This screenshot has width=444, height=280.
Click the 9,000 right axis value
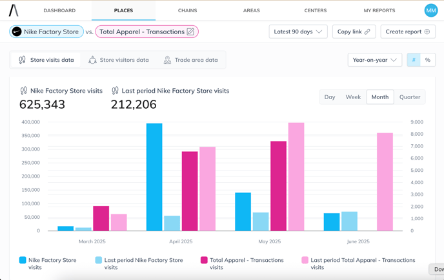coord(417,122)
